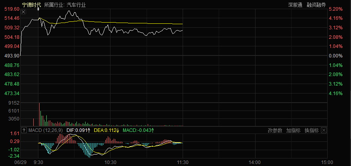Click price level 499.04 on left axis

(x=11, y=46)
